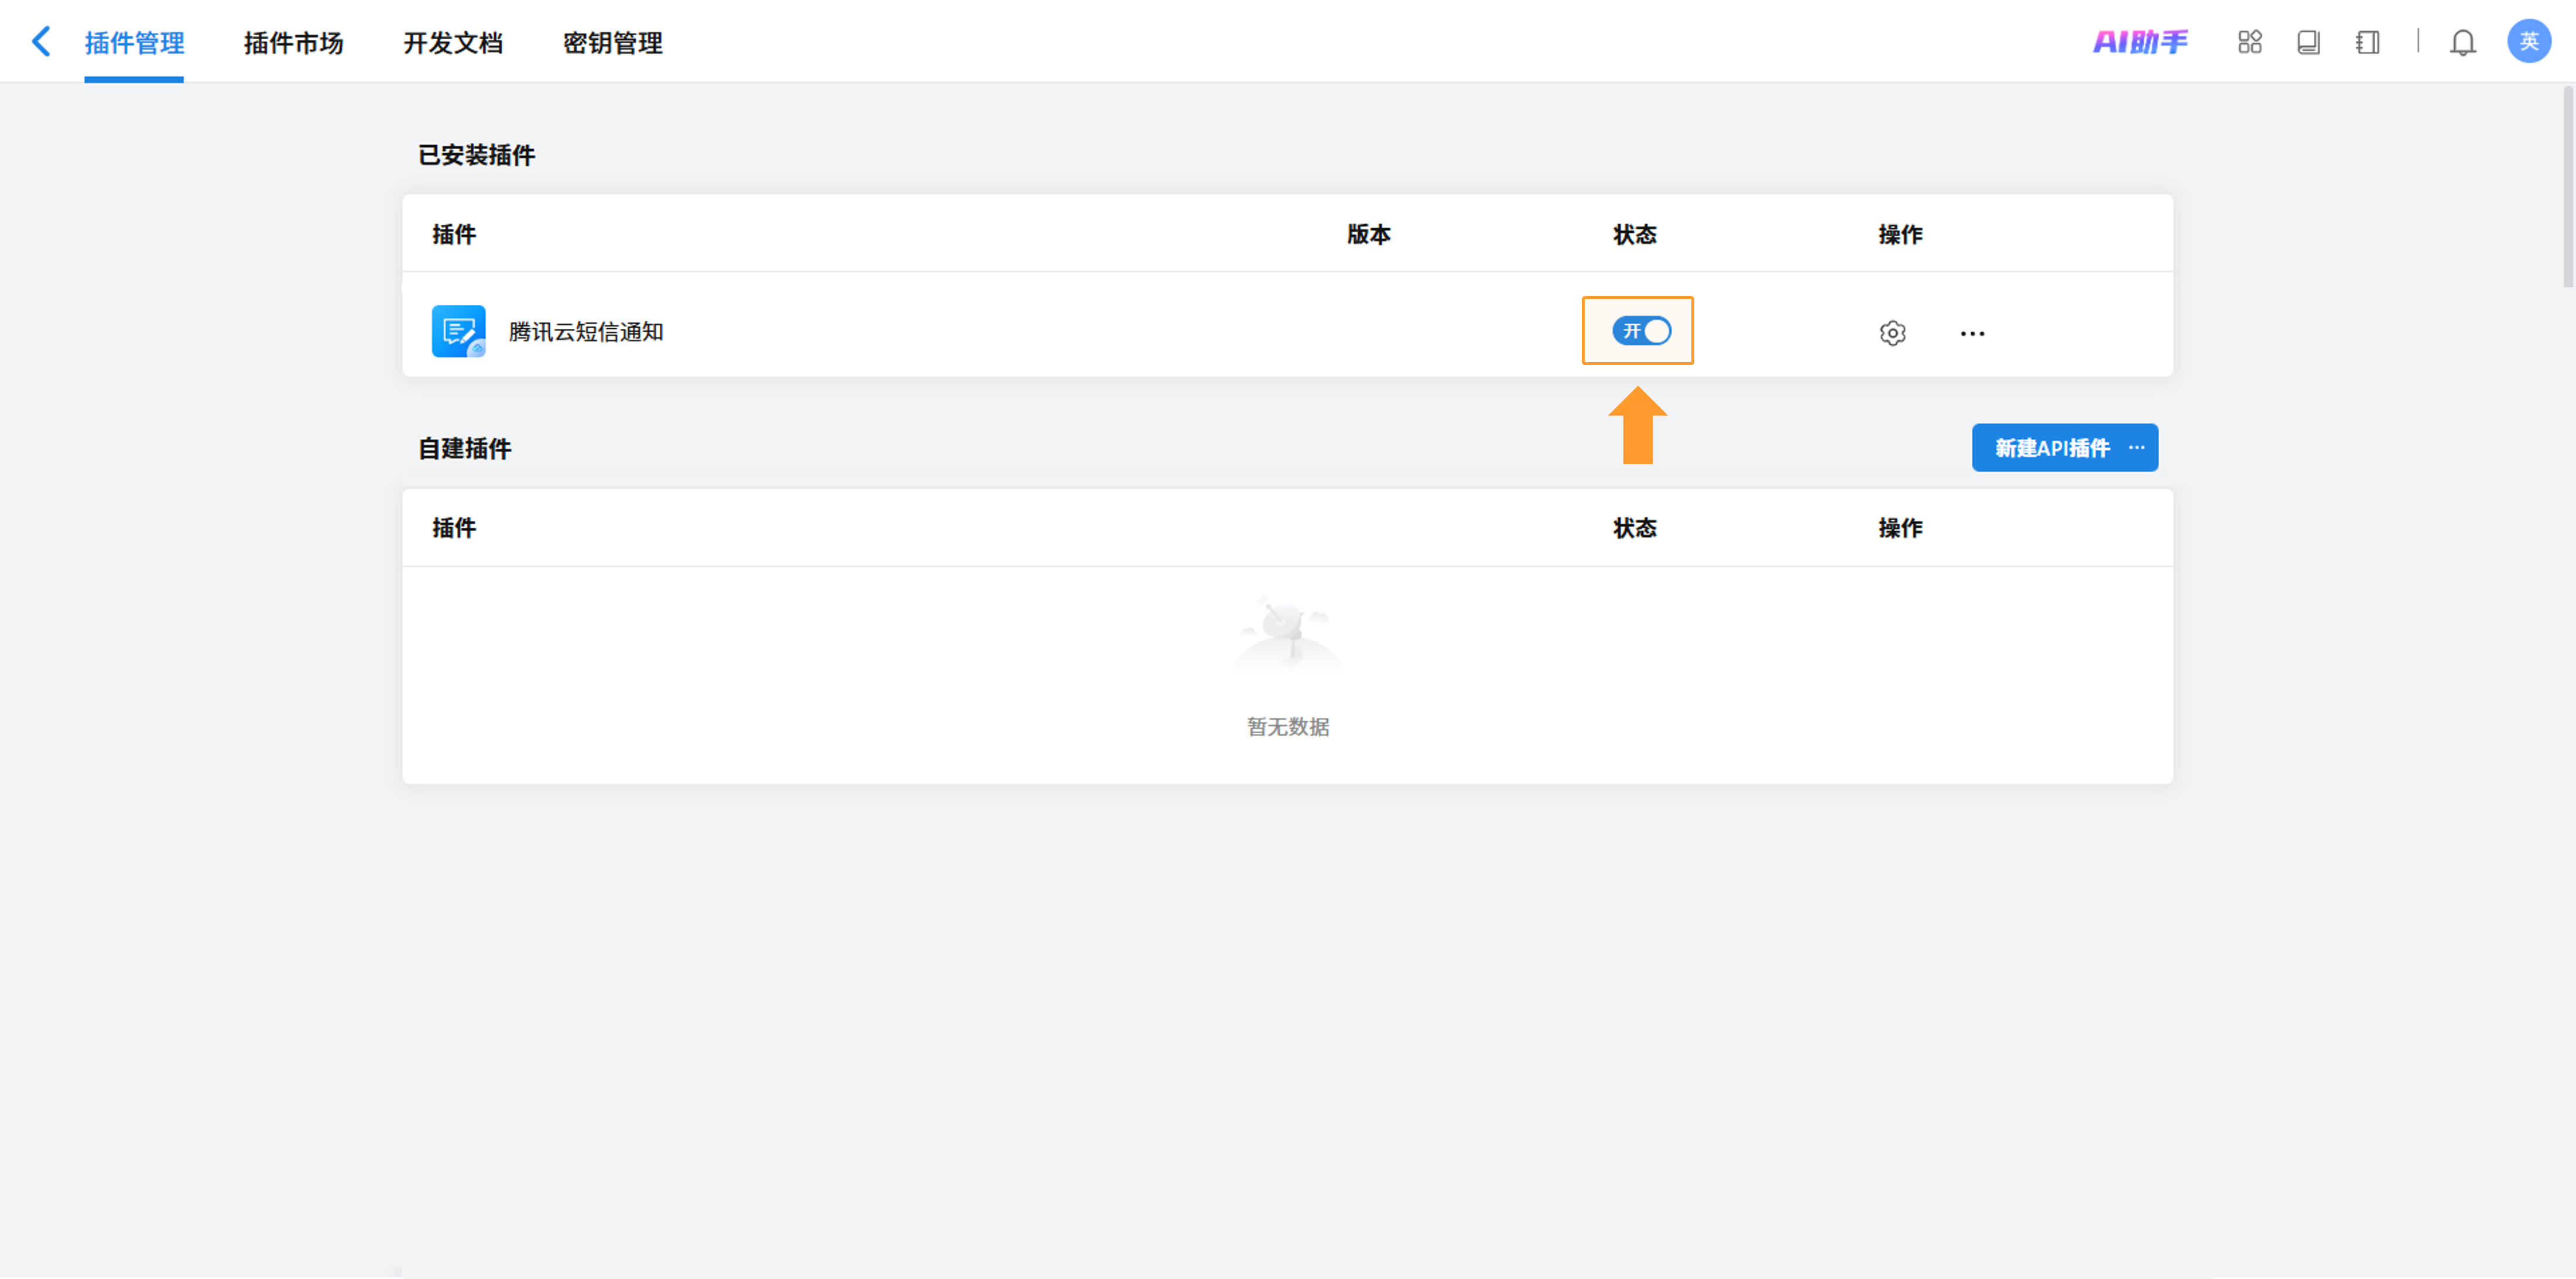This screenshot has height=1279, width=2576.
Task: Switch to the 密钥管理 tab
Action: [612, 43]
